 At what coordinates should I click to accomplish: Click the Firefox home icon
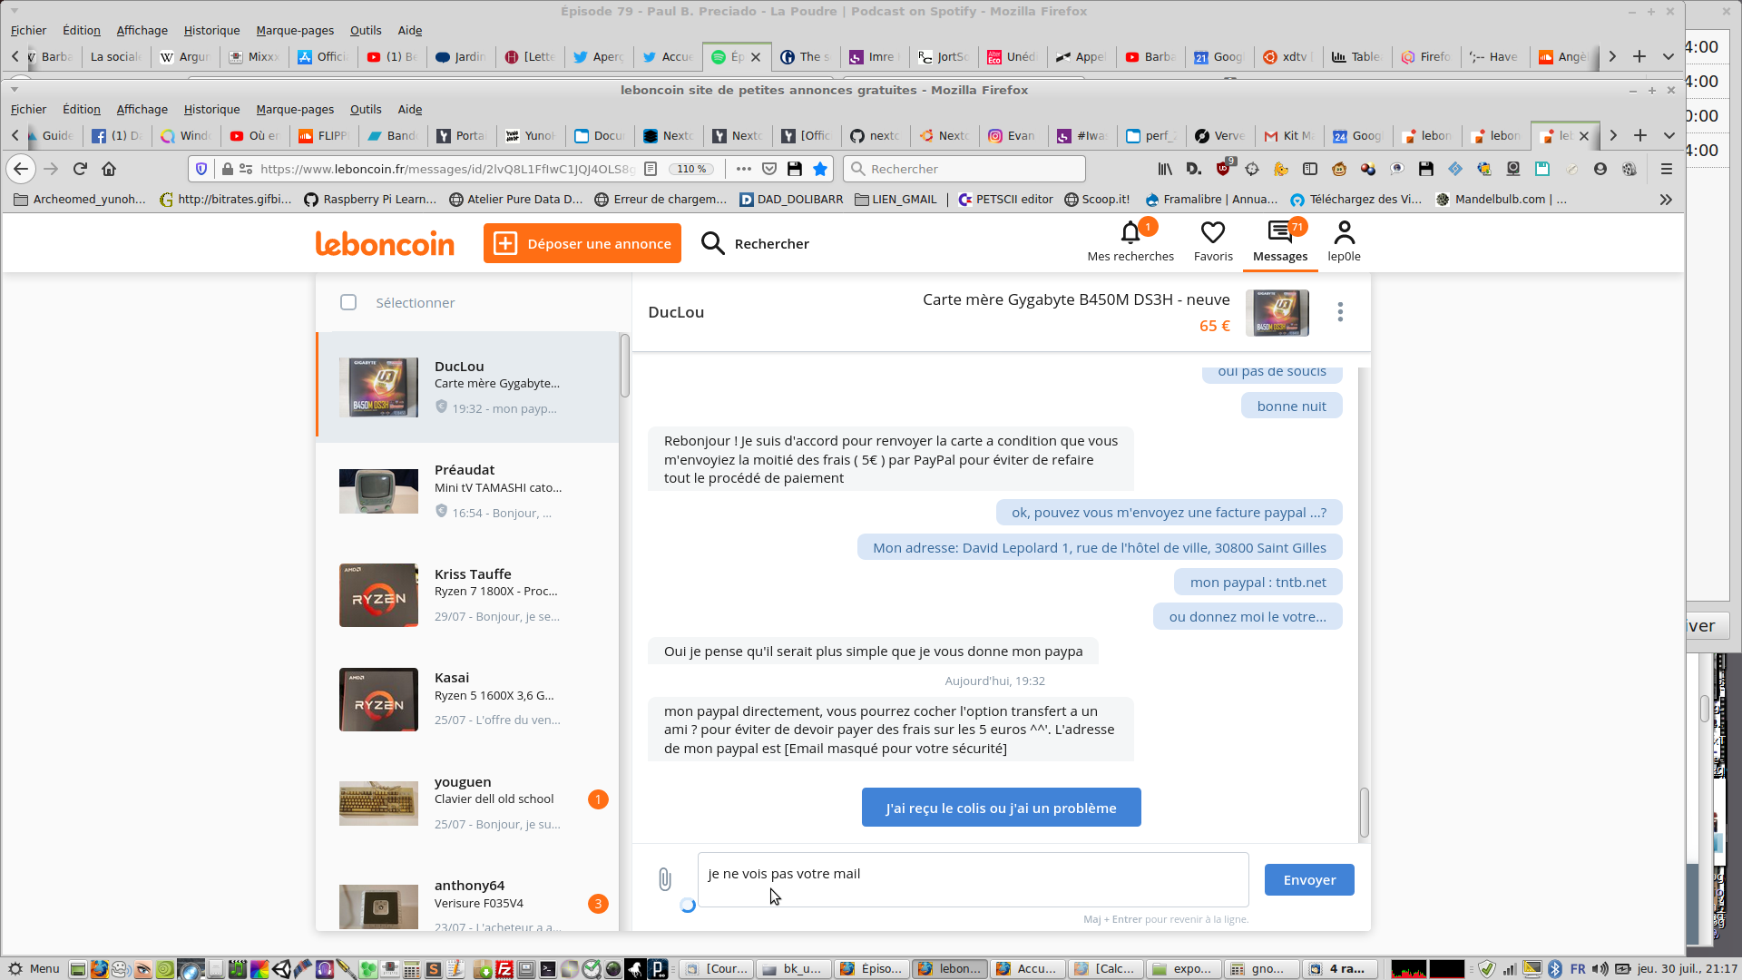109,169
